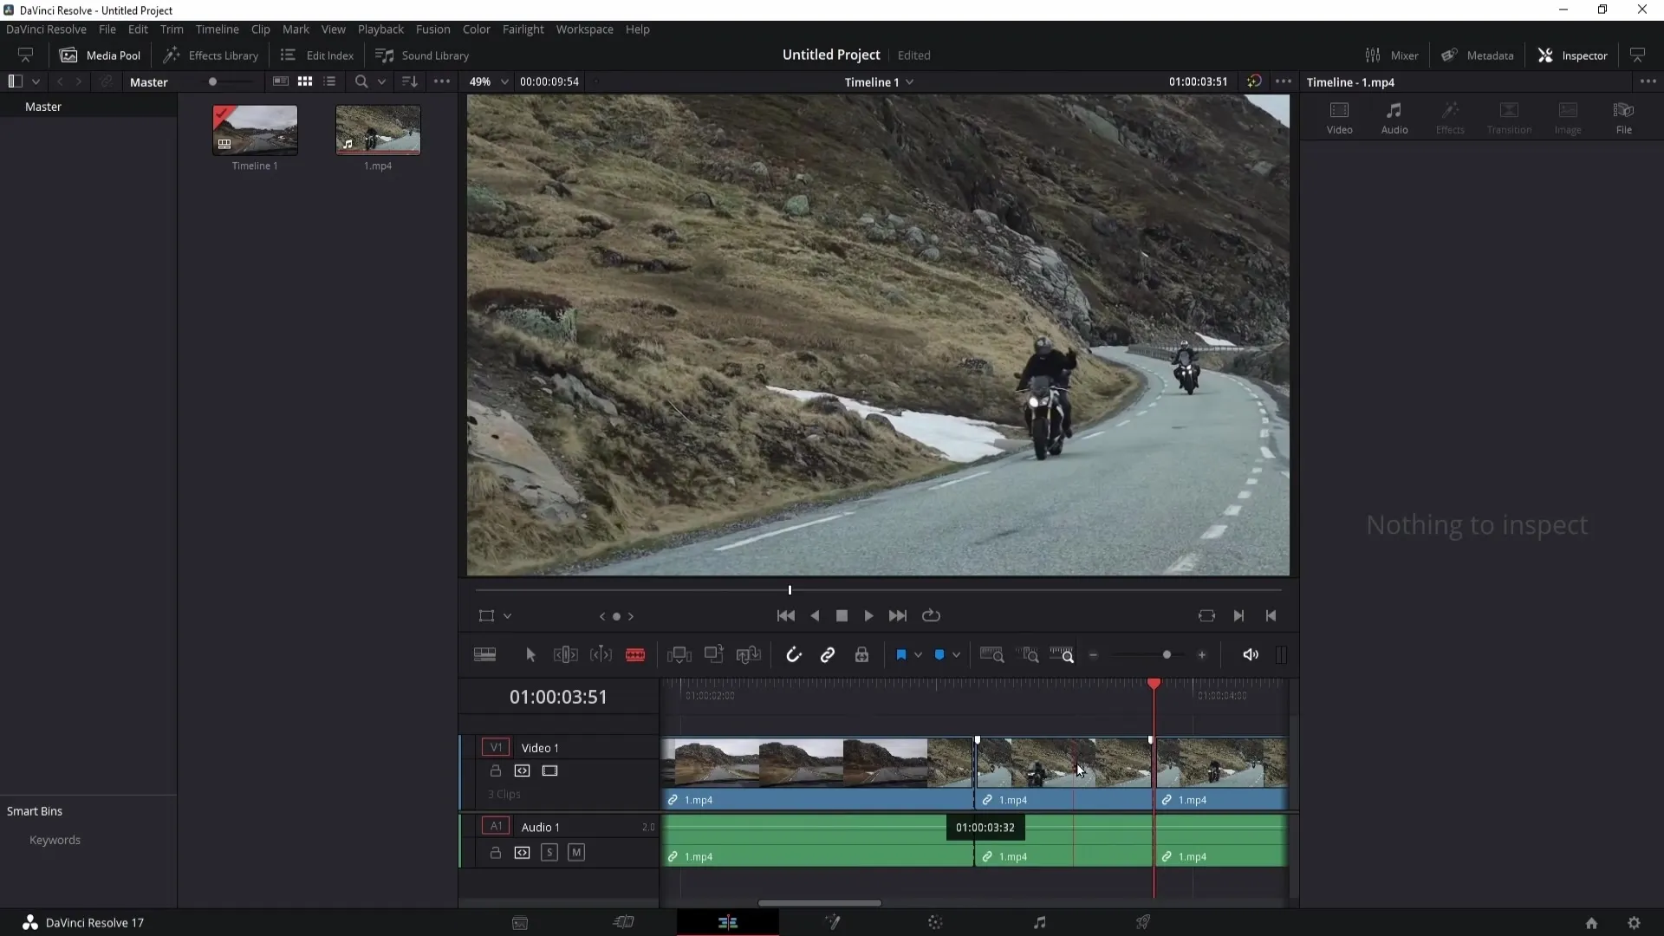The width and height of the screenshot is (1664, 936).
Task: Open the Metadata panel
Action: pyautogui.click(x=1478, y=55)
